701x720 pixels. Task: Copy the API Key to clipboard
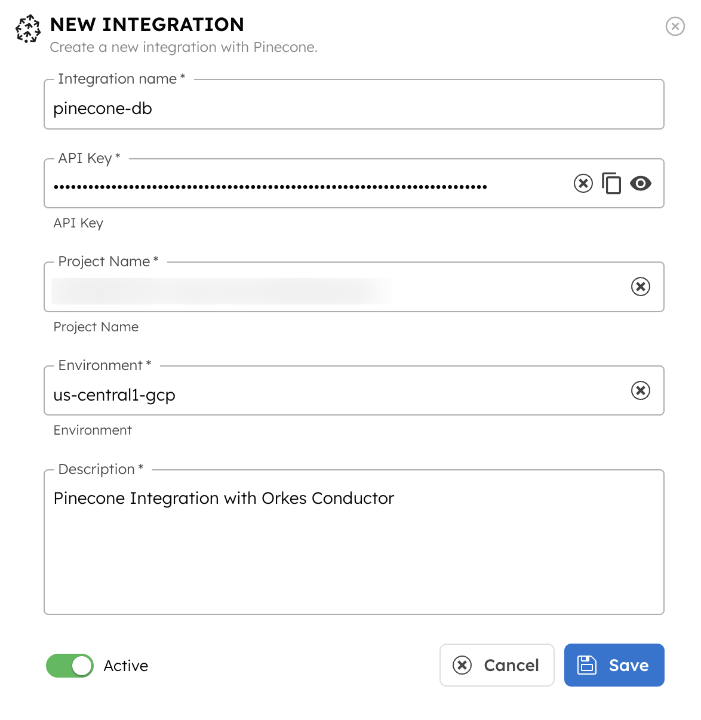click(x=611, y=183)
